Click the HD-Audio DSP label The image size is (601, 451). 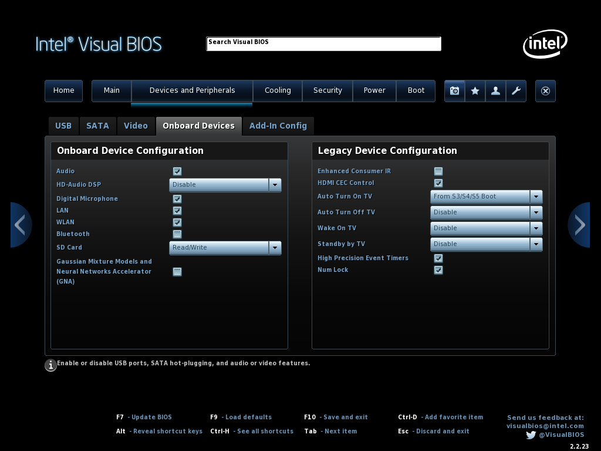pos(79,184)
